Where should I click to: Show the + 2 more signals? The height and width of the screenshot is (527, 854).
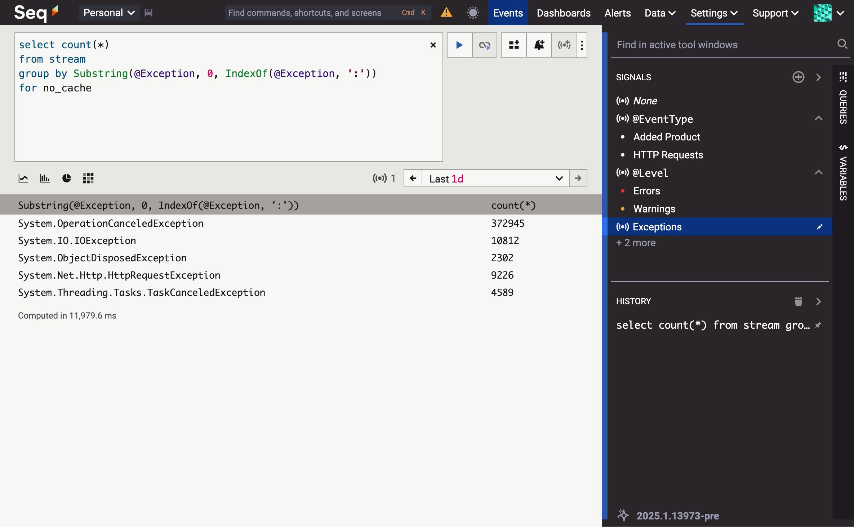point(636,243)
